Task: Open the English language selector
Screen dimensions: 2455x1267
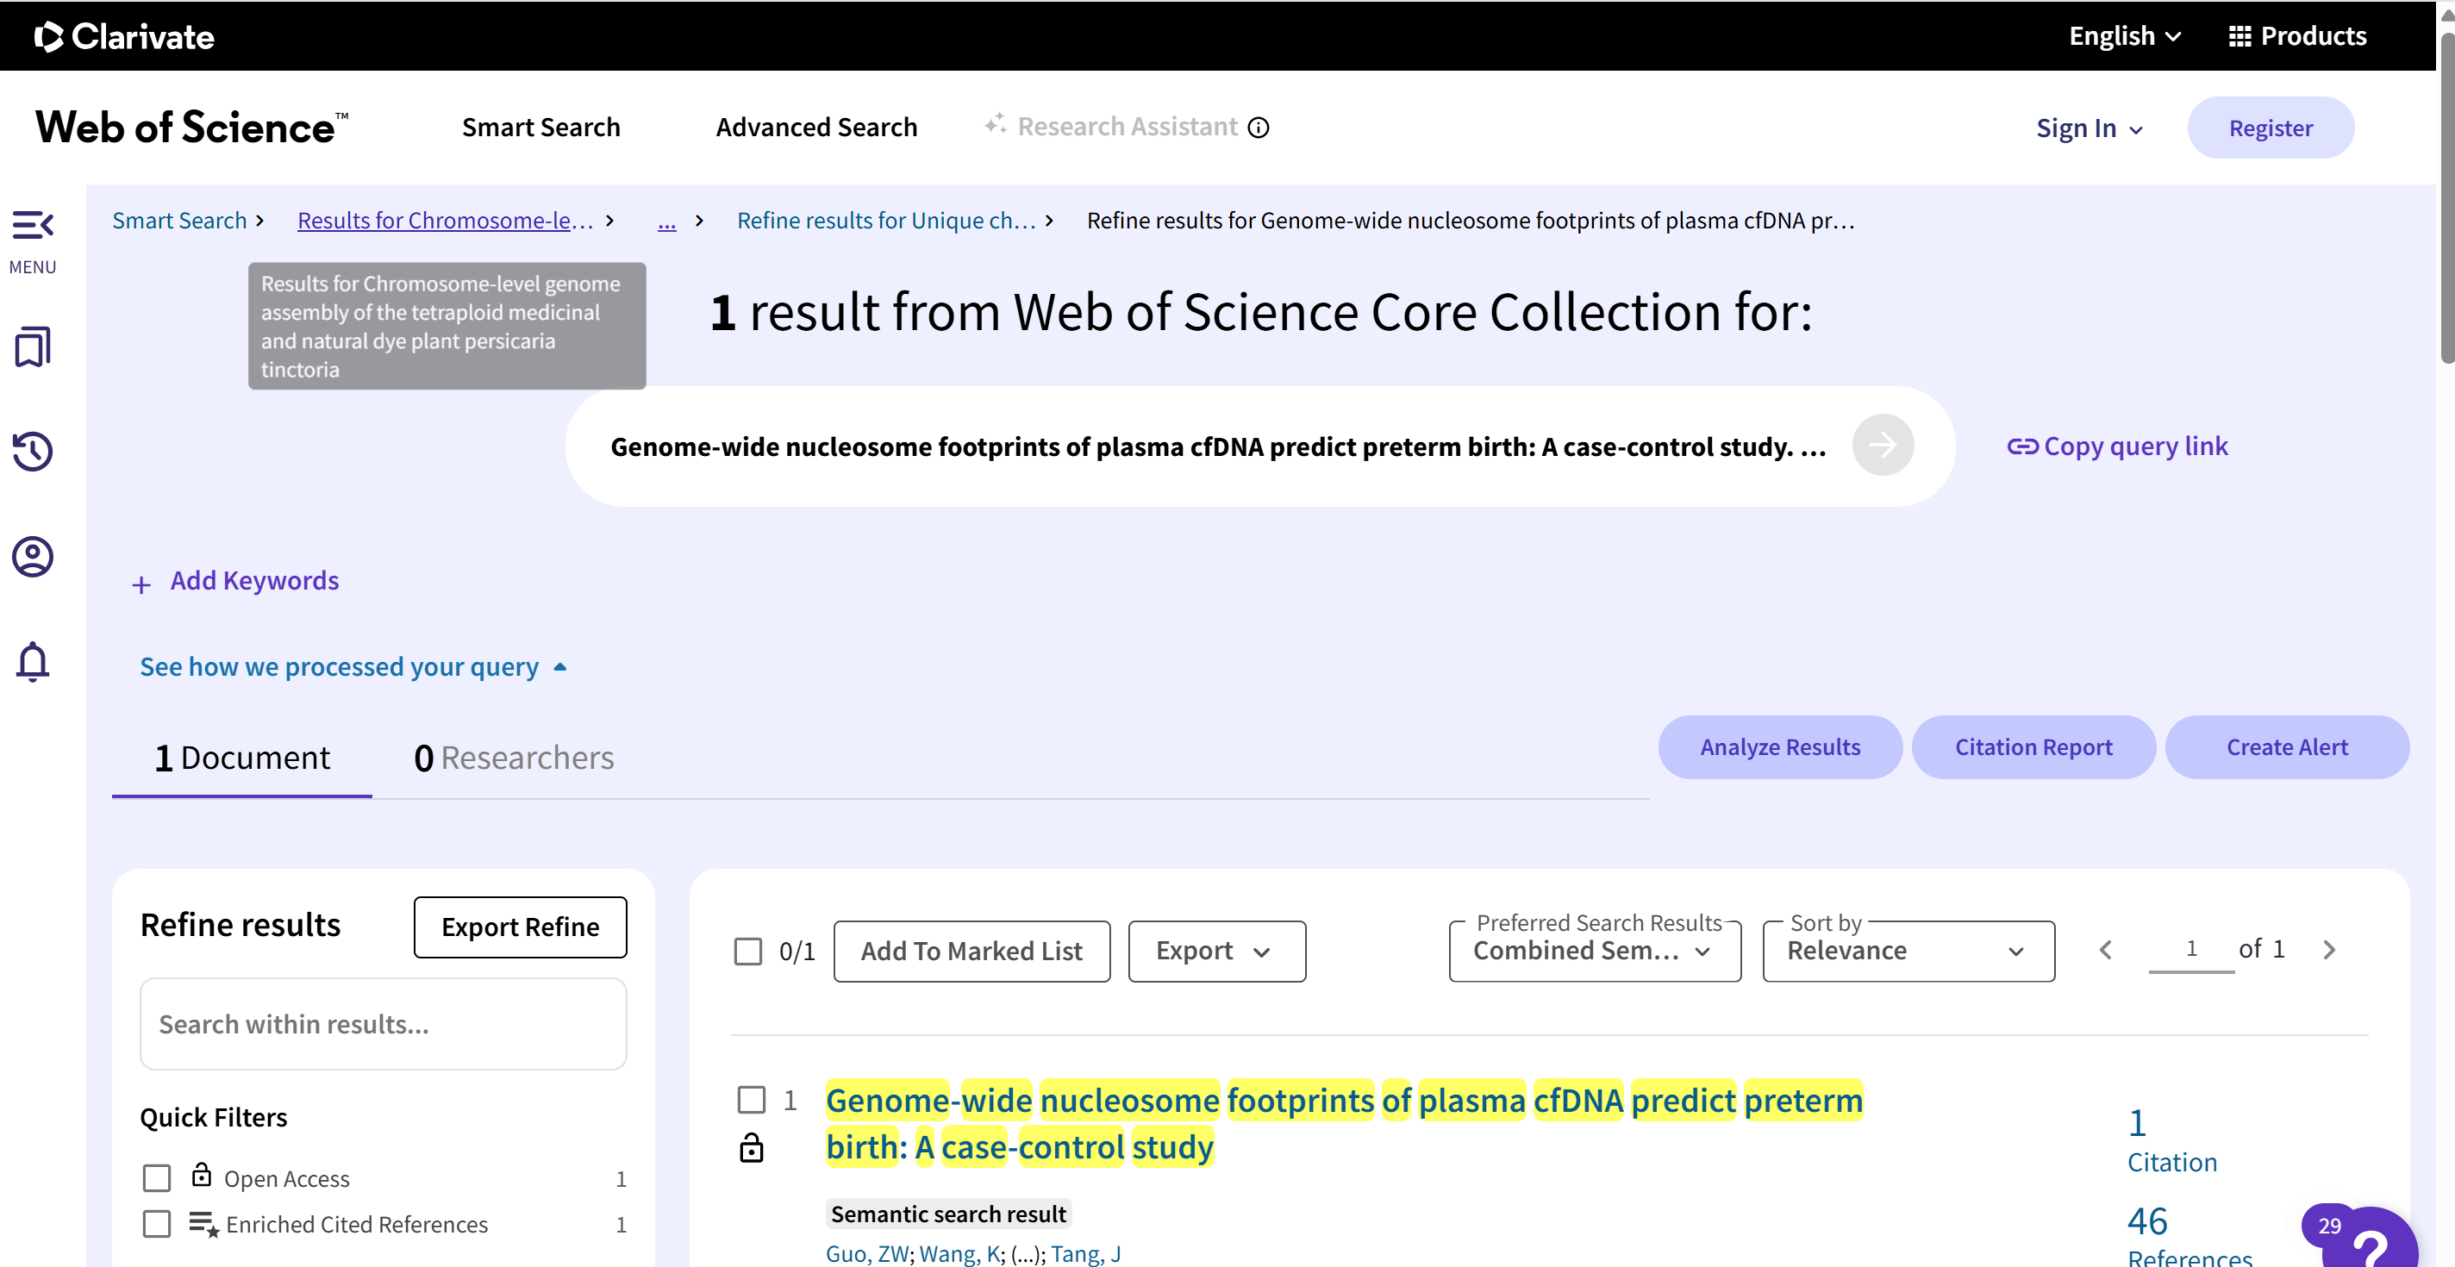Action: 2124,36
